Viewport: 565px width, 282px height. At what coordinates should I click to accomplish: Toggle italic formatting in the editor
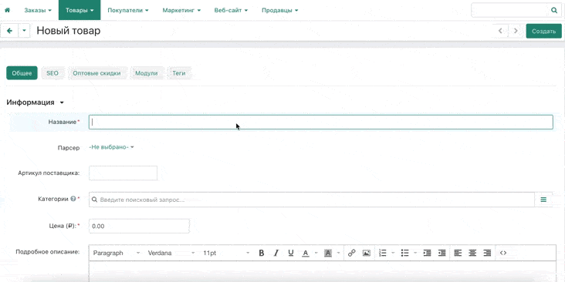click(x=276, y=253)
